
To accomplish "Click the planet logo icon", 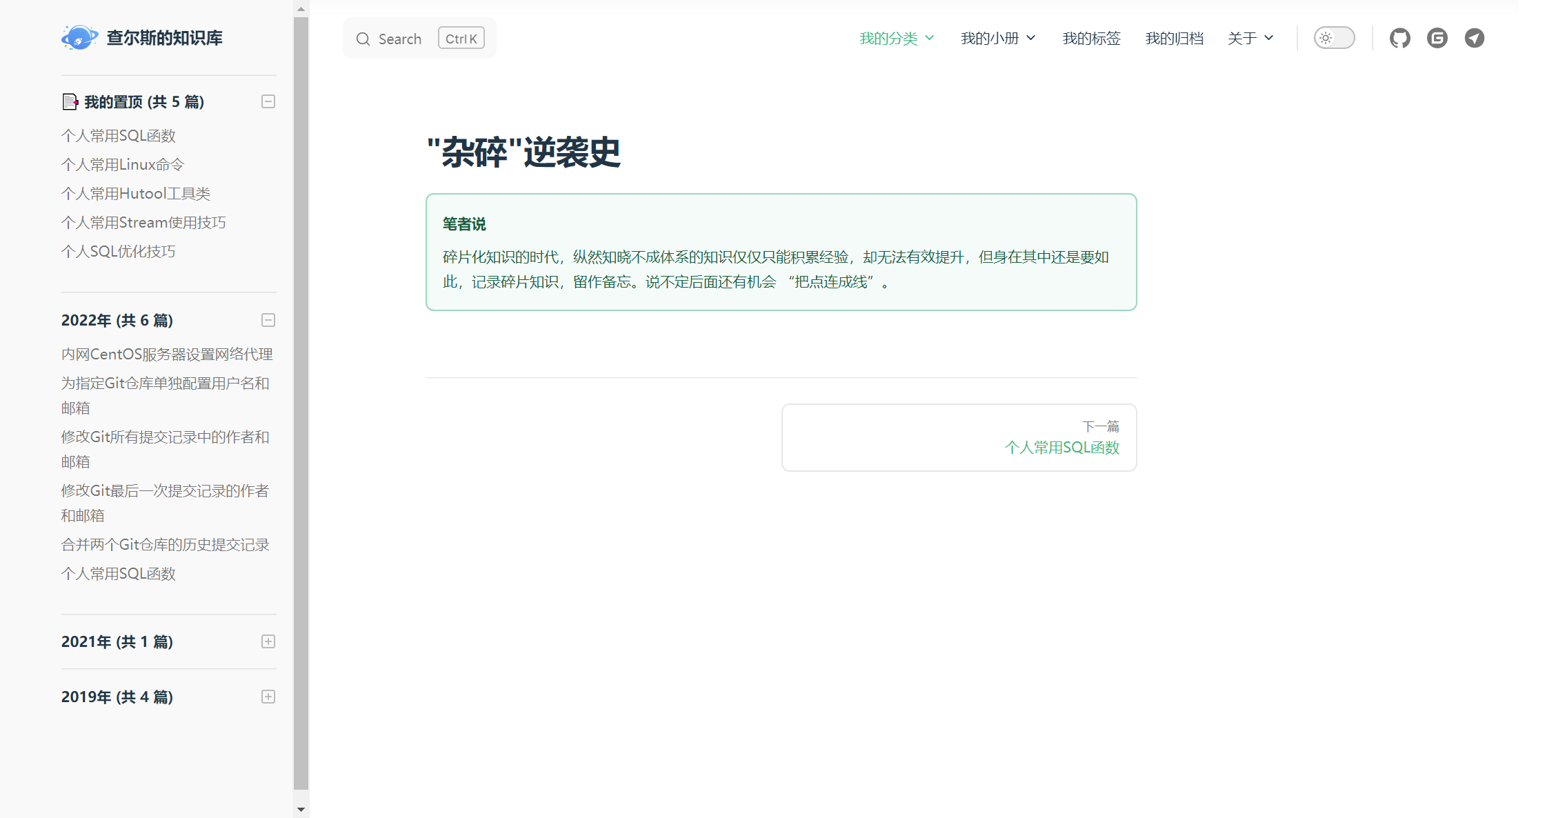I will pos(79,37).
